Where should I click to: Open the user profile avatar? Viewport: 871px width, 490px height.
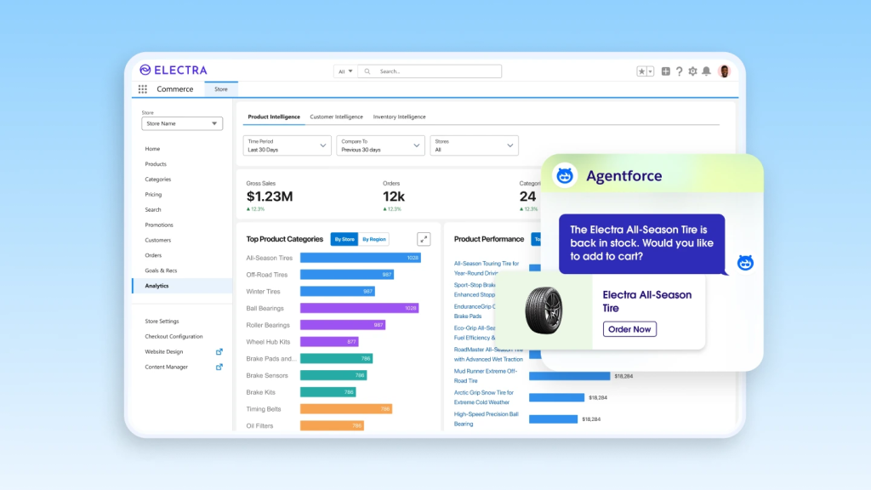click(724, 71)
